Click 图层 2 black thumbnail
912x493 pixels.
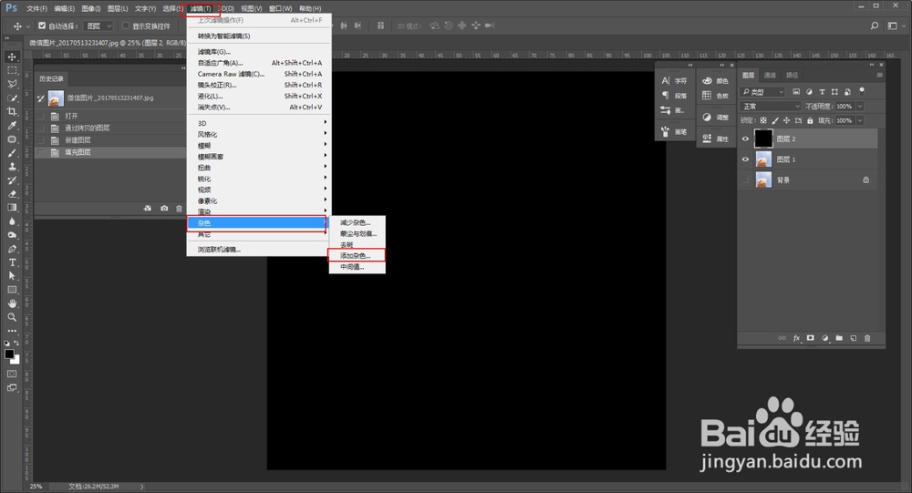(x=763, y=139)
